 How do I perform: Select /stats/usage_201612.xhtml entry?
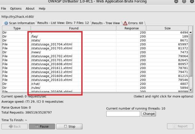pyautogui.click(x=95, y=72)
